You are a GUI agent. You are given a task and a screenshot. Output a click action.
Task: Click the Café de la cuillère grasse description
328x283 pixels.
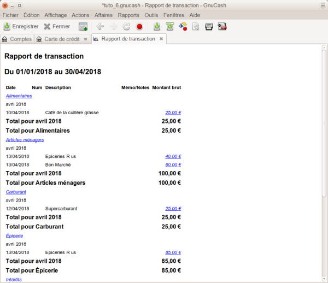72,113
